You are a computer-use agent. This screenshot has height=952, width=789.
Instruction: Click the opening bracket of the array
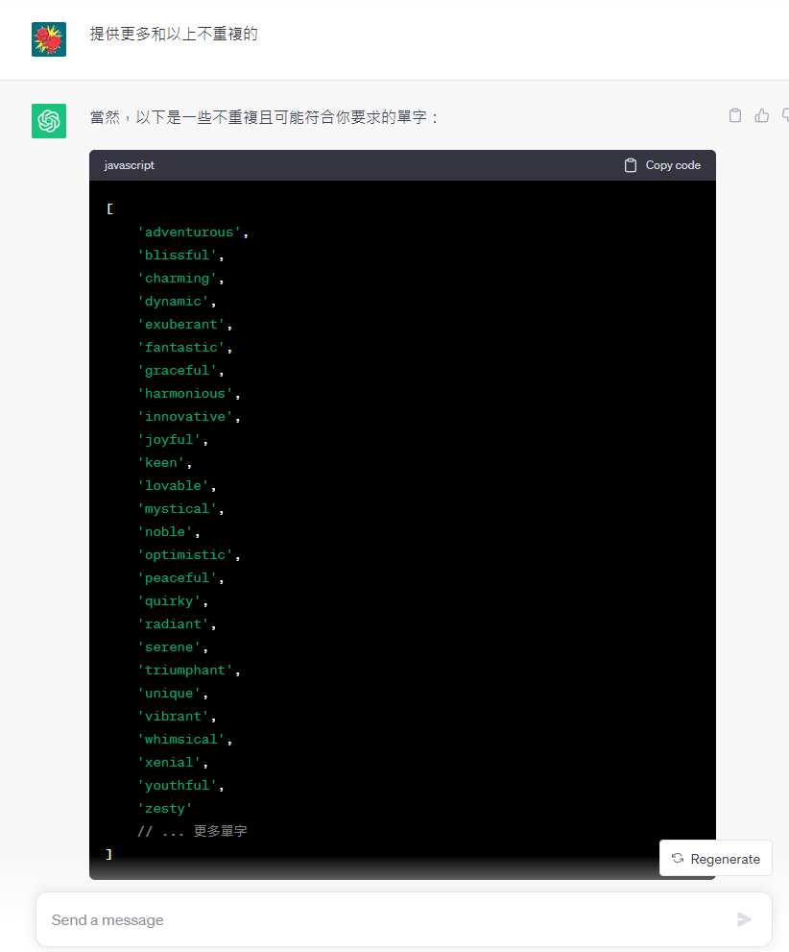coord(109,208)
